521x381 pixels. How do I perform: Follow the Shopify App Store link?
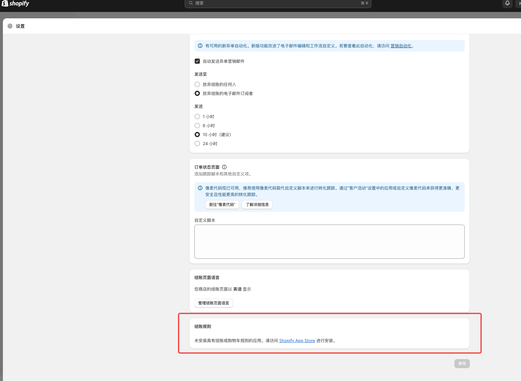[x=297, y=341]
